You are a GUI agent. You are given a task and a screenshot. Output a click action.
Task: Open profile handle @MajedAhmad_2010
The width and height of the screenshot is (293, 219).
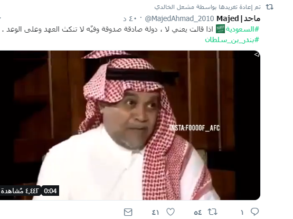point(179,18)
